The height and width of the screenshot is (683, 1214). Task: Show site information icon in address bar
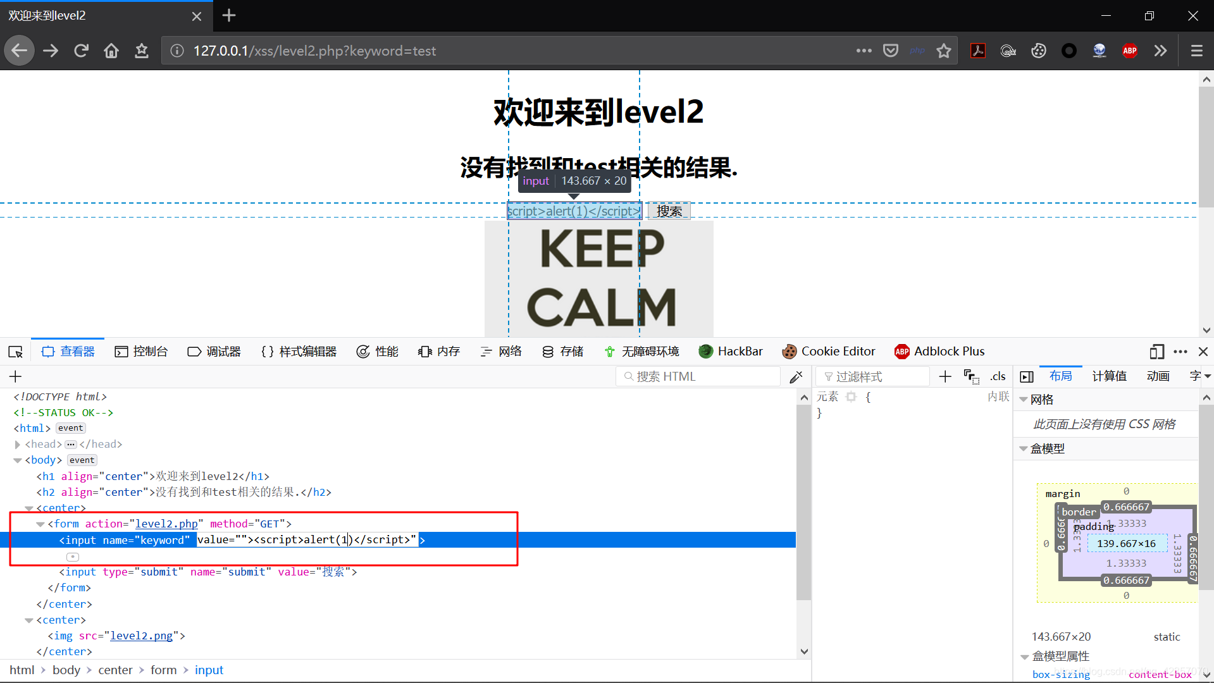(177, 51)
